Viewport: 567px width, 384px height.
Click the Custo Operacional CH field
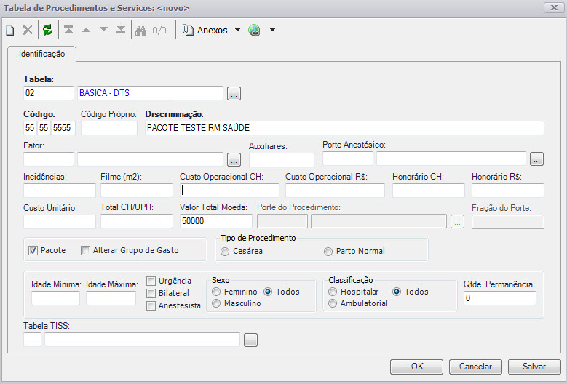click(x=229, y=191)
